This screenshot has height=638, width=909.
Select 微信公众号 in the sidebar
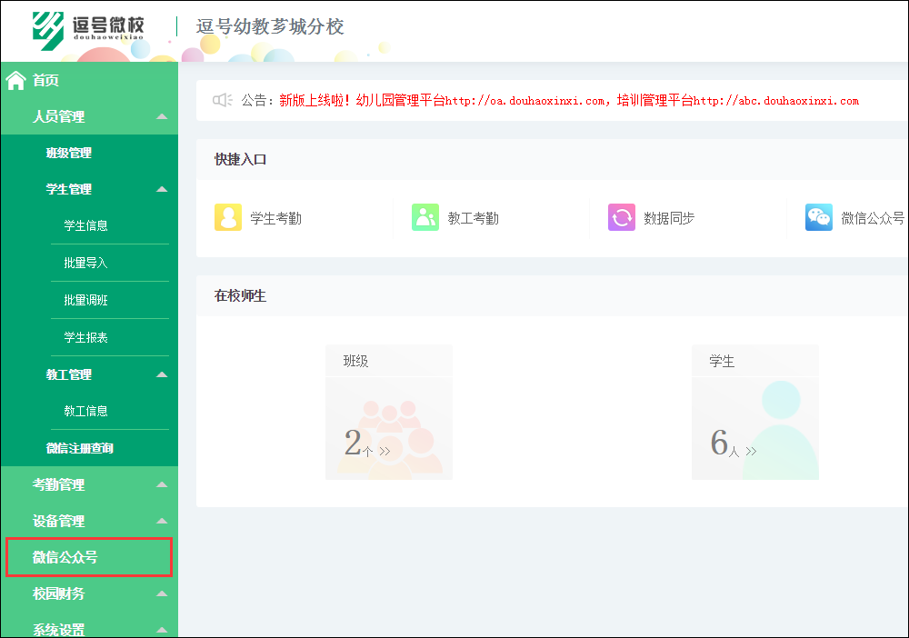(88, 557)
